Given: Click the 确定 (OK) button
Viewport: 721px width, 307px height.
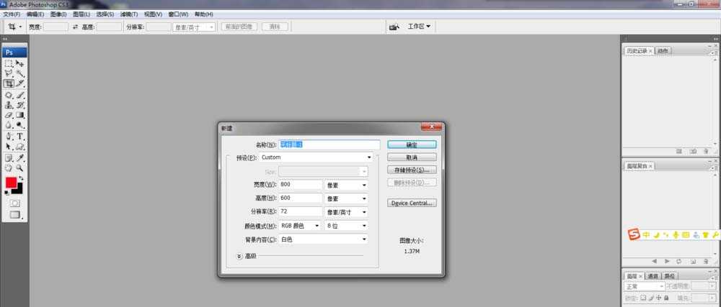Looking at the screenshot, I should click(x=411, y=145).
